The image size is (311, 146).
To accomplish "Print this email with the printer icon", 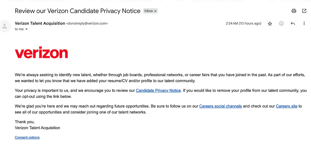I will pos(294,11).
